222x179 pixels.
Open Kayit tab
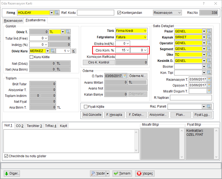(x=63, y=126)
